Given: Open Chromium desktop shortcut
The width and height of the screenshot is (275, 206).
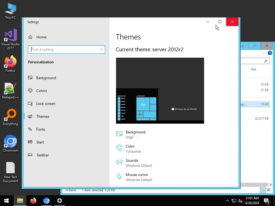Looking at the screenshot, I should [10, 144].
